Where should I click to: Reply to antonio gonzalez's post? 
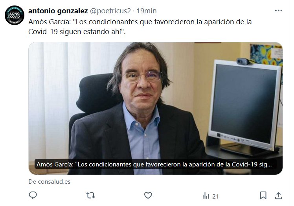tap(33, 195)
